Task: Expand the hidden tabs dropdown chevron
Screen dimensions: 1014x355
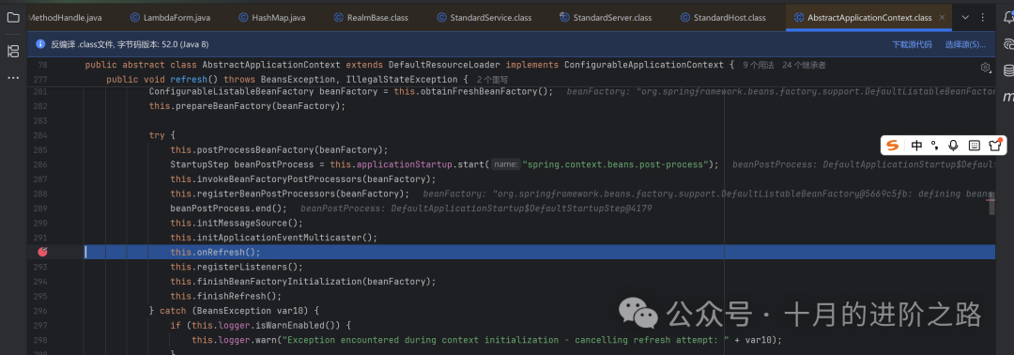Action: tap(965, 18)
